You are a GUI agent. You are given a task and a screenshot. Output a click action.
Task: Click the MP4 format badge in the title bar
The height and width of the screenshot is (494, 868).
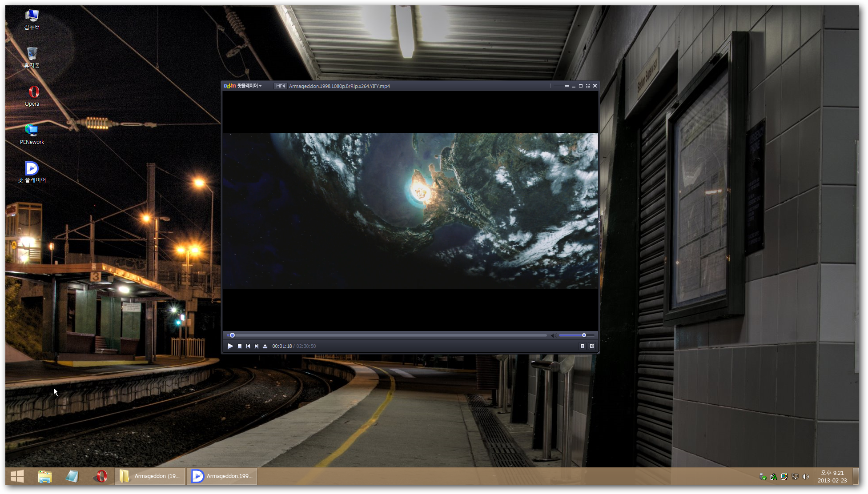tap(280, 86)
